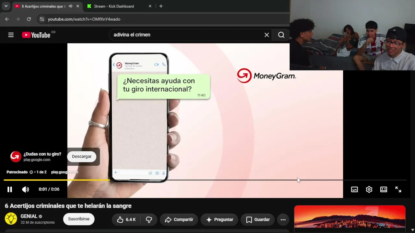Open the Patrocinado info icon
The width and height of the screenshot is (415, 233).
(31, 172)
